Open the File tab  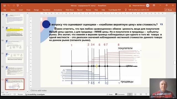click(x=5, y=10)
